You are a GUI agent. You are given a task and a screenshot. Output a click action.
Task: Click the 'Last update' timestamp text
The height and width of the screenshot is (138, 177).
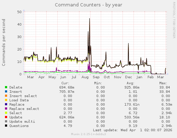click(132, 130)
